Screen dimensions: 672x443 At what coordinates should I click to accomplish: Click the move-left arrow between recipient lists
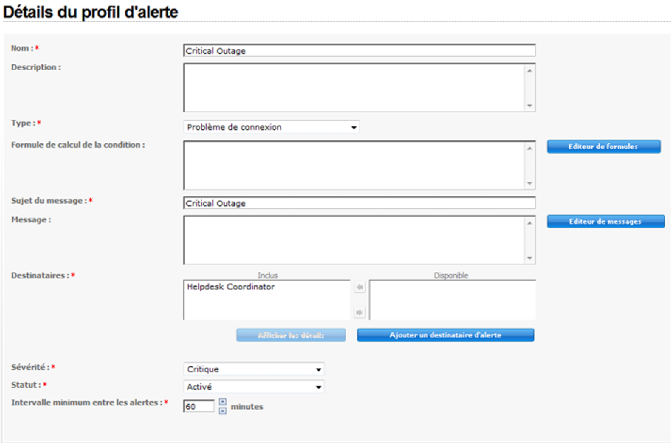pos(359,288)
